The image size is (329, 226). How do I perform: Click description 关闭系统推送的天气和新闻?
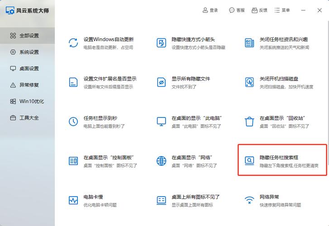point(284,47)
